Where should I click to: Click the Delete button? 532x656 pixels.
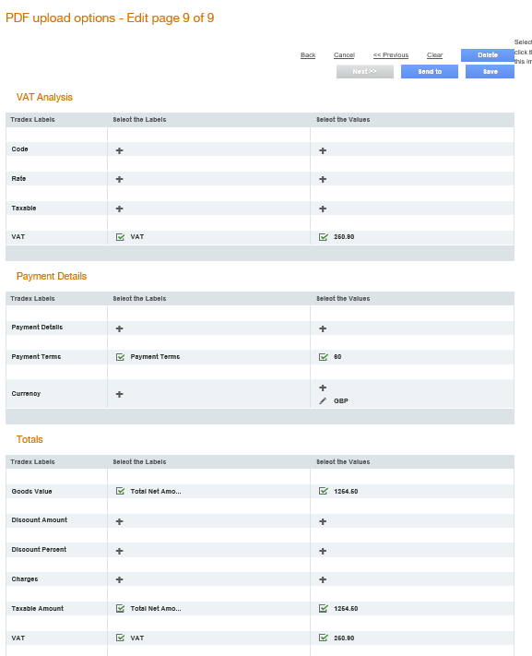488,55
